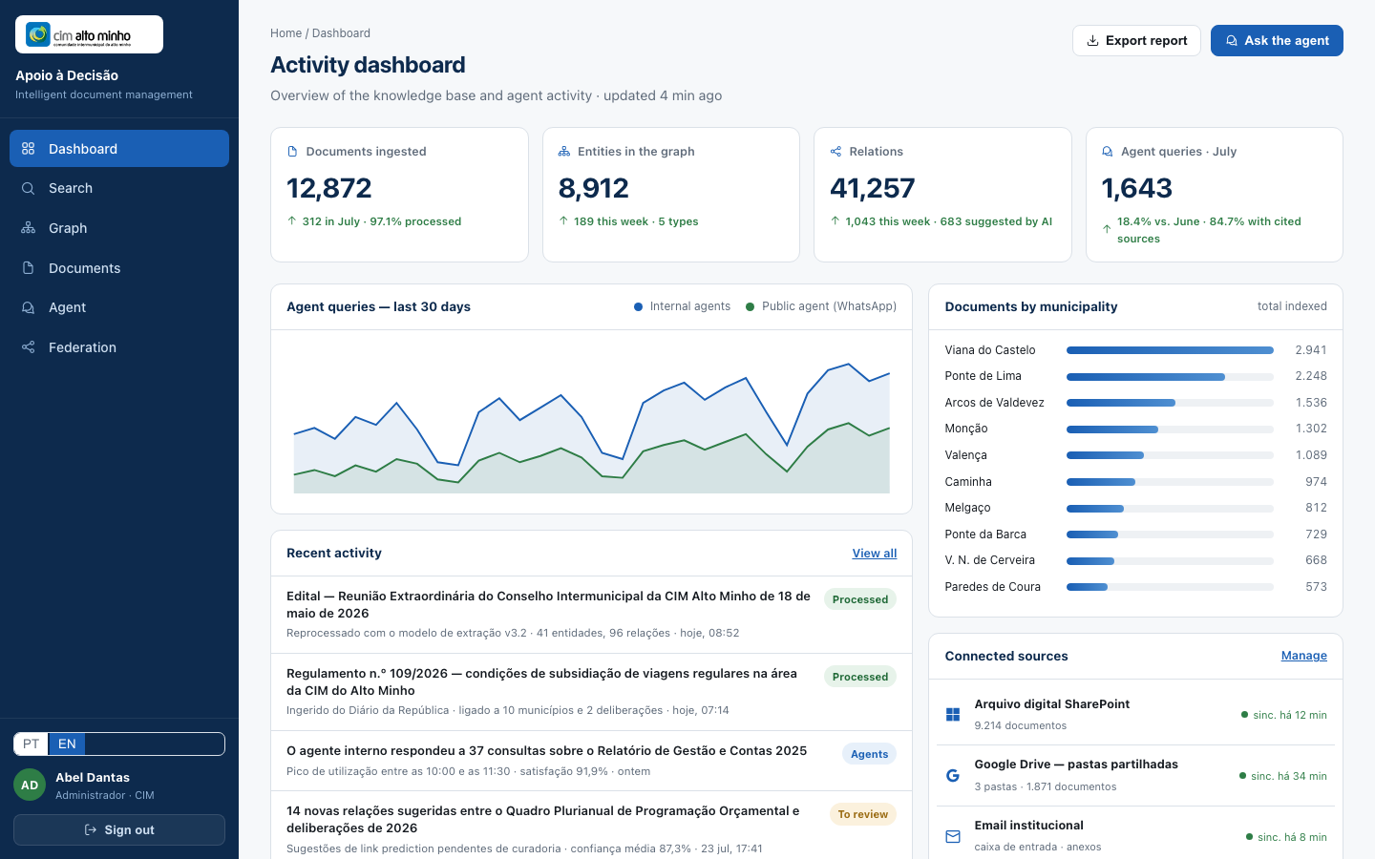
Task: Switch language to PT
Action: pos(31,744)
